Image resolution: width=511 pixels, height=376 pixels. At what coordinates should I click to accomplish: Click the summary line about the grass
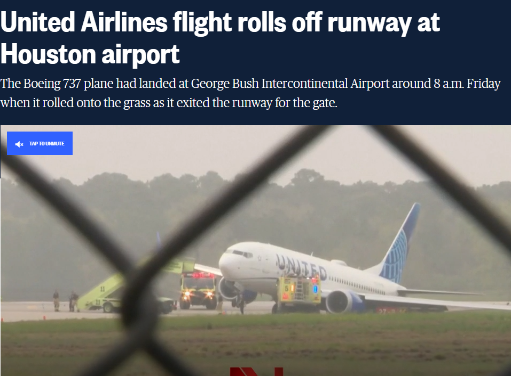[x=169, y=103]
